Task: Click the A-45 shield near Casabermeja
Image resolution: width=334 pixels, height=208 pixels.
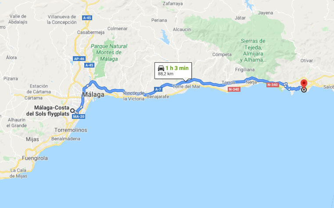Action: pyautogui.click(x=87, y=18)
